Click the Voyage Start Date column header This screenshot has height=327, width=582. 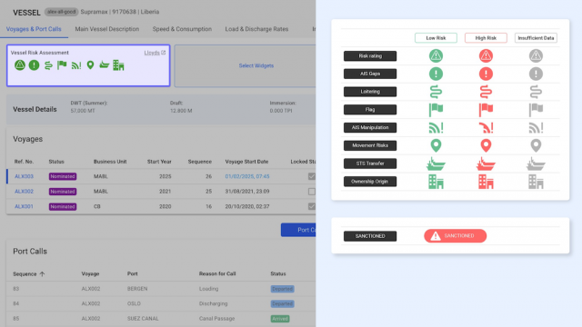click(x=246, y=162)
